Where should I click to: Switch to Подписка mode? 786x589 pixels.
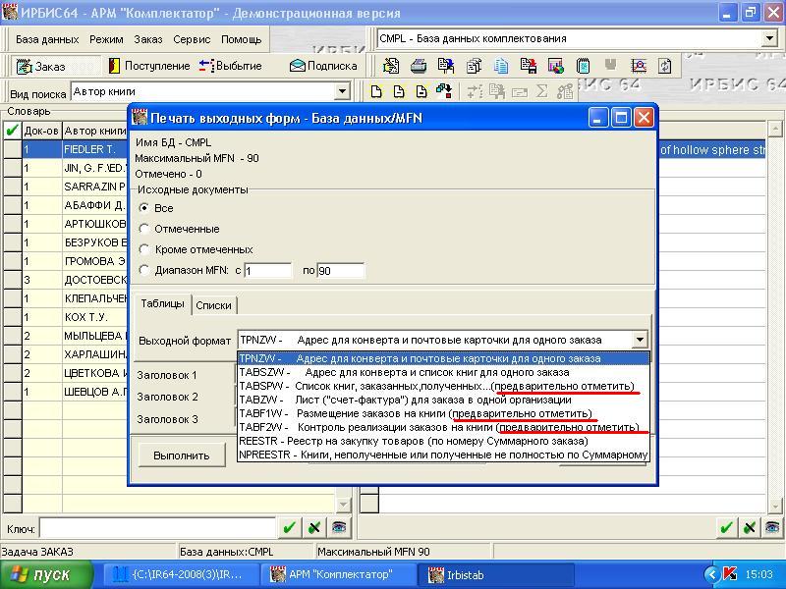click(323, 66)
